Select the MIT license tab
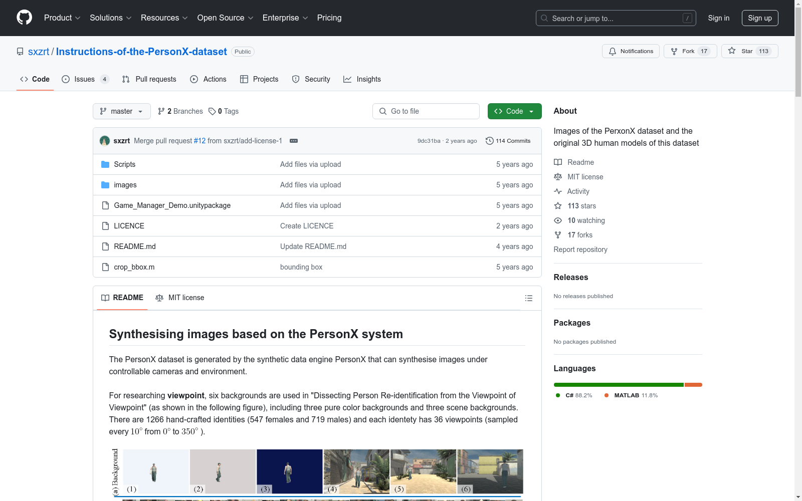The height and width of the screenshot is (501, 802). 180,298
